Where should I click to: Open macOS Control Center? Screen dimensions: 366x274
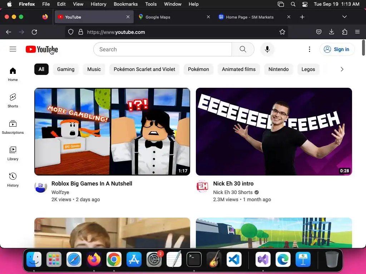(305, 4)
